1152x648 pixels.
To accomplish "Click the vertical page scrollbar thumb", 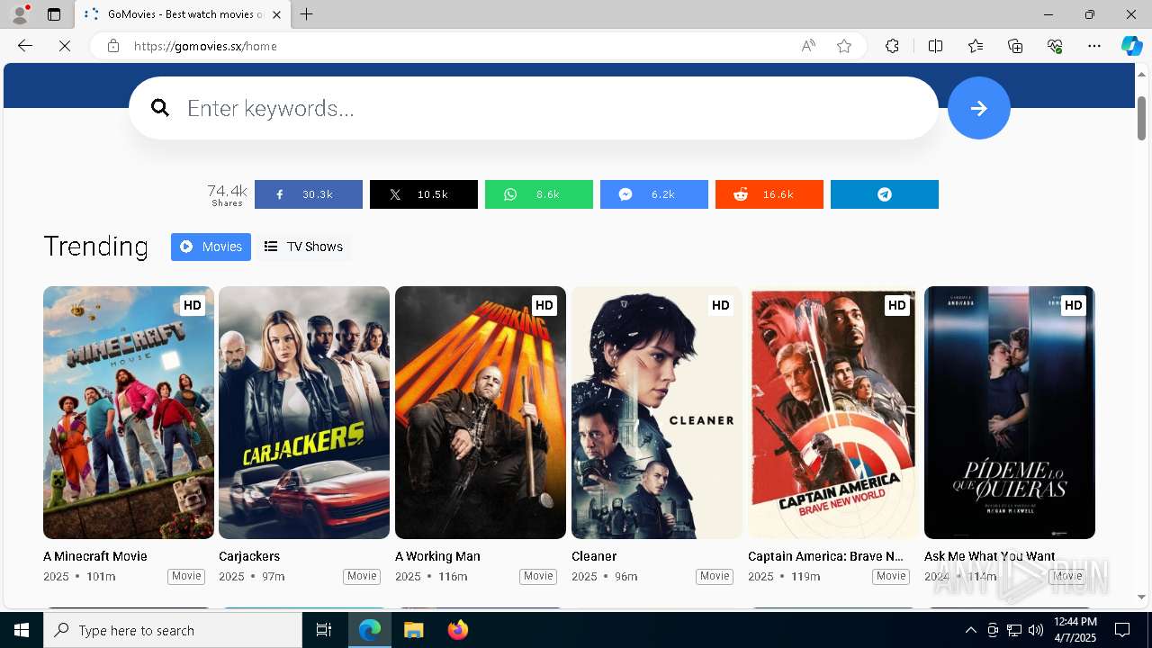I will pos(1141,117).
